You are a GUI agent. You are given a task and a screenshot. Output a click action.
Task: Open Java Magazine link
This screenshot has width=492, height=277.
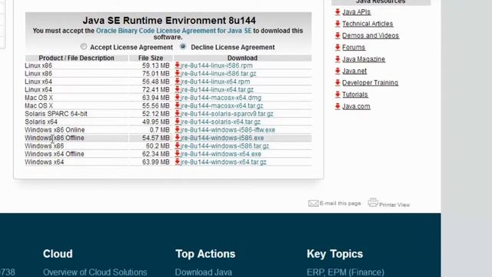pyautogui.click(x=364, y=59)
